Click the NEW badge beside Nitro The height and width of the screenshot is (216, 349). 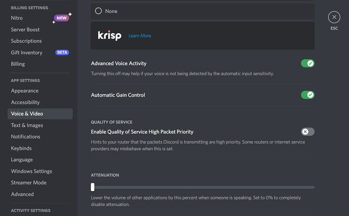(x=61, y=18)
